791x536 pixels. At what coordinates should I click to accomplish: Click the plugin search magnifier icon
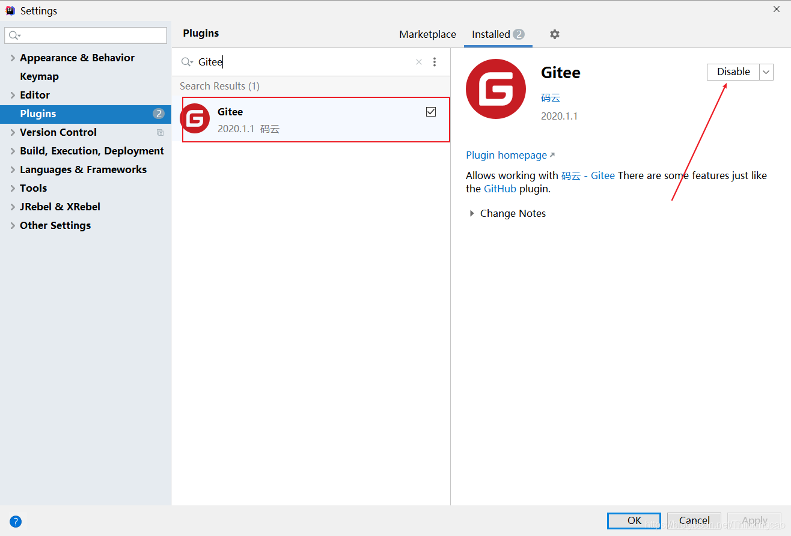coord(187,62)
